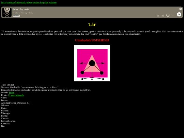The width and height of the screenshot is (184, 138).
Task: Click the 'Mitología:' label
Action: (x=6, y=113)
